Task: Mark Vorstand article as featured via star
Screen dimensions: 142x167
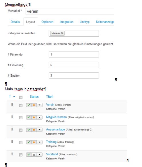Action: (x=34, y=154)
